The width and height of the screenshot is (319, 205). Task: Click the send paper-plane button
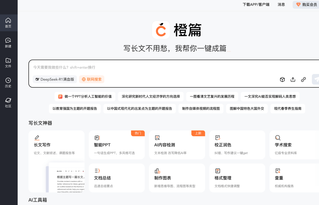click(x=316, y=79)
